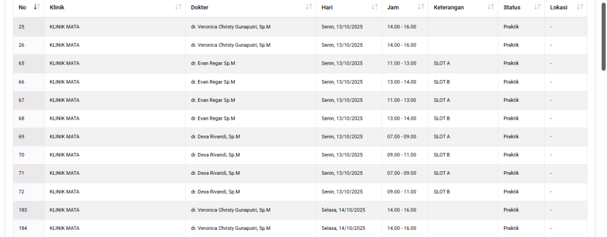
Task: Select the row numbered 25
Action: tap(22, 27)
